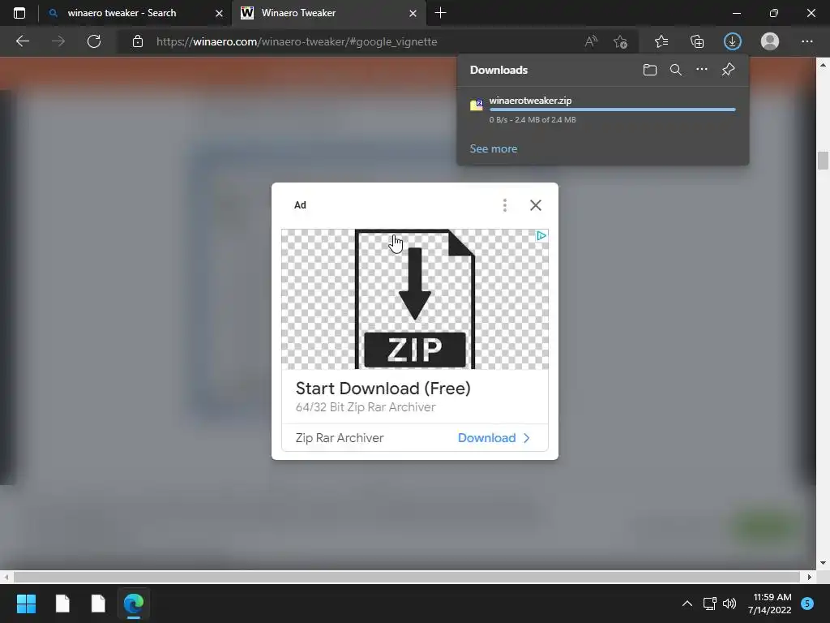Open the Windows Start menu
This screenshot has height=623, width=830.
pos(26,604)
